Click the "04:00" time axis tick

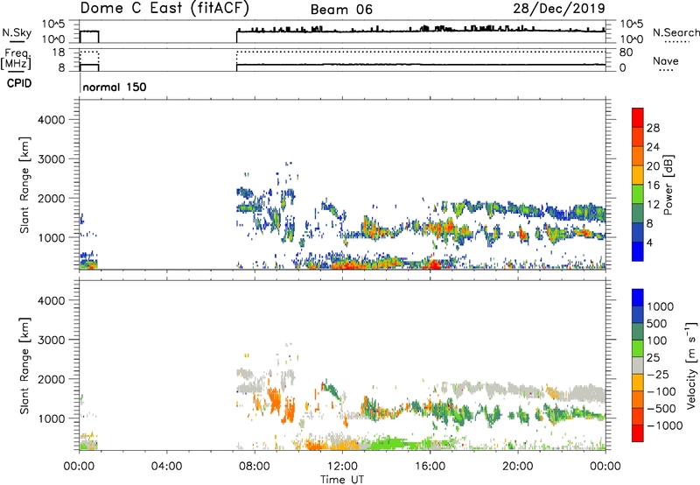(167, 467)
